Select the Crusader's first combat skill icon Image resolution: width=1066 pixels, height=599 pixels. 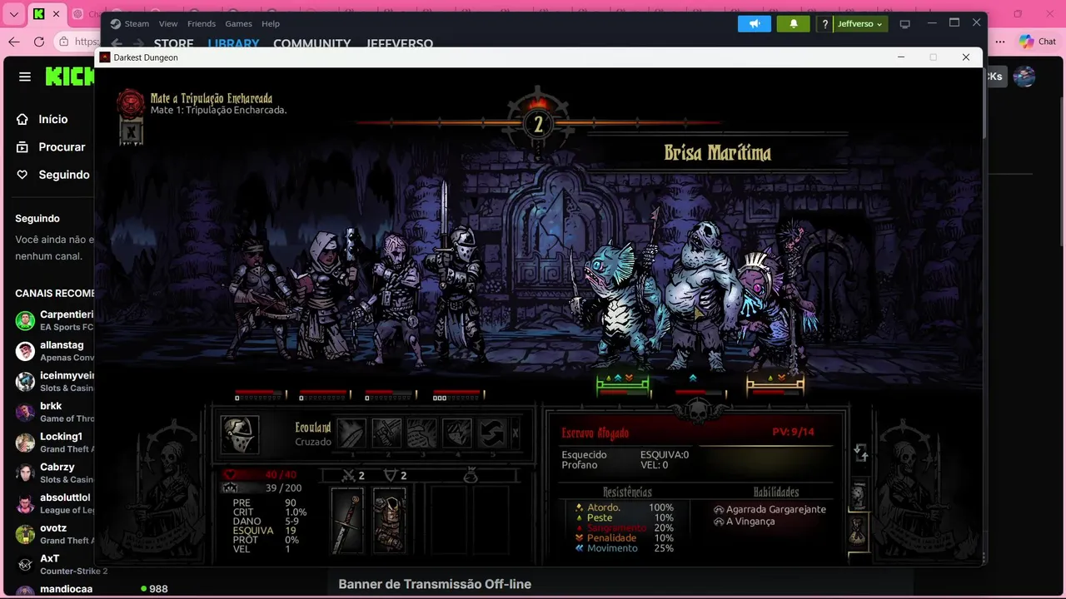tap(351, 433)
